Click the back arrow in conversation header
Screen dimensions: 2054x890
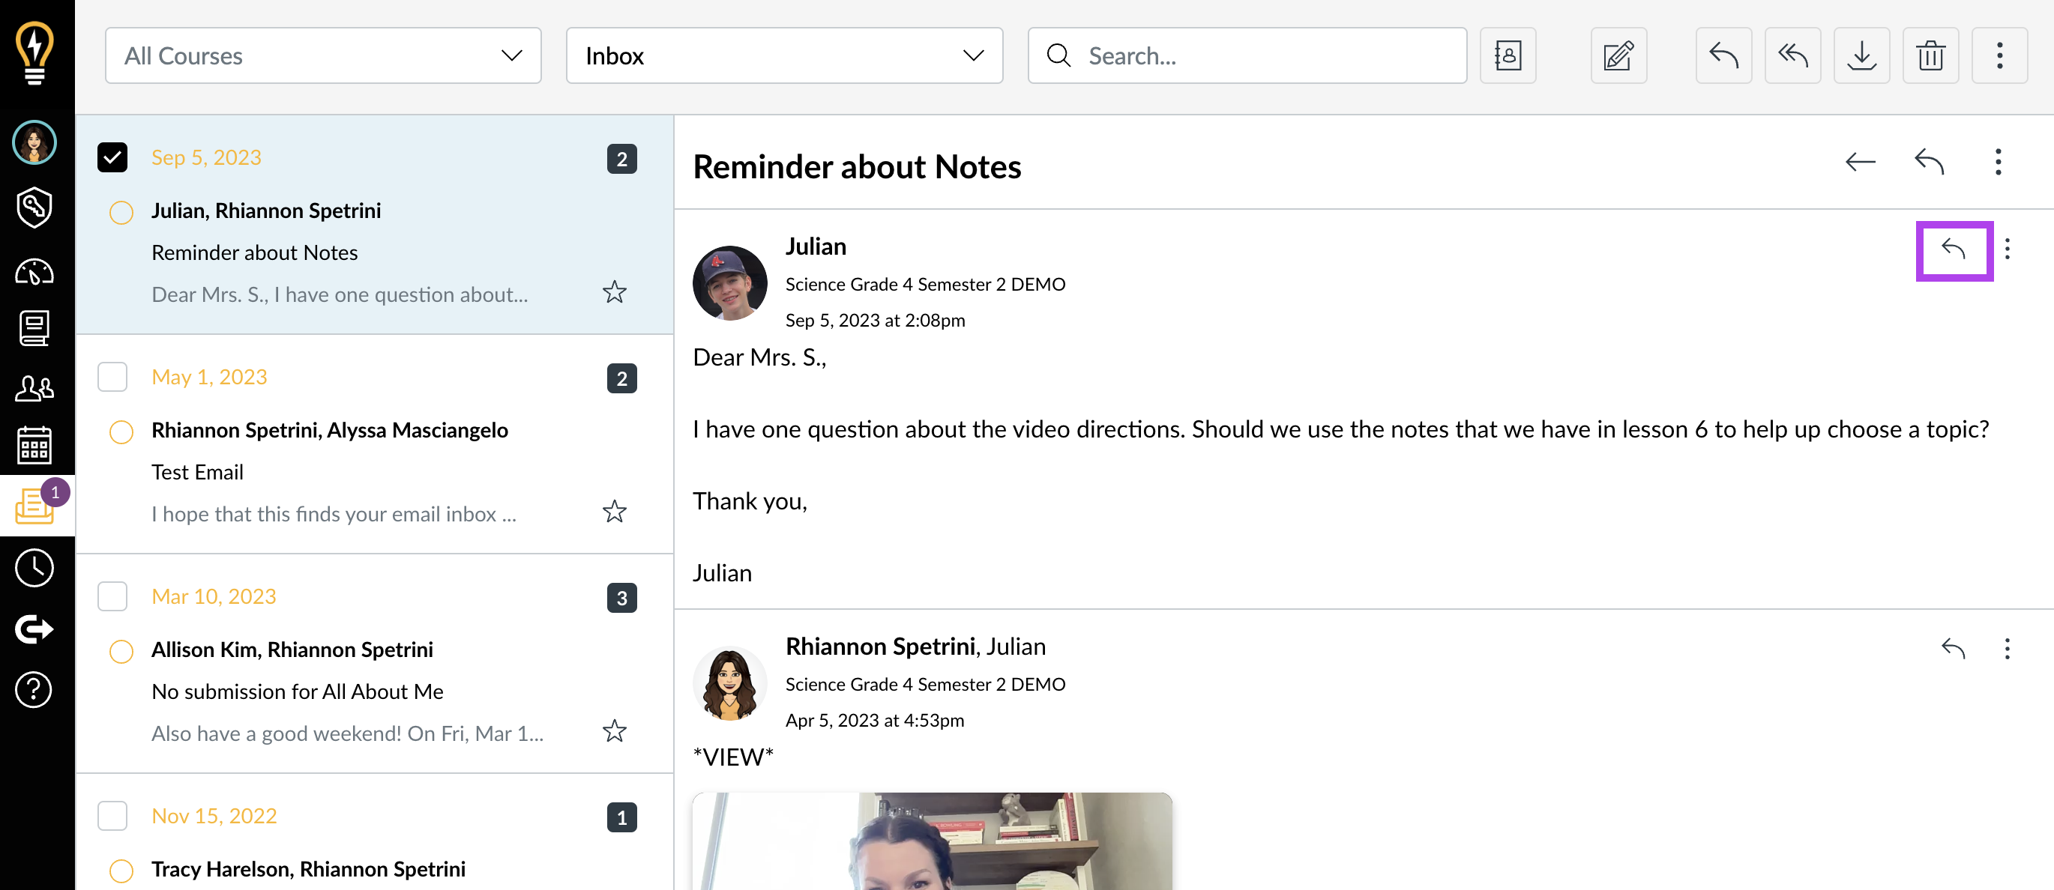[x=1861, y=162]
